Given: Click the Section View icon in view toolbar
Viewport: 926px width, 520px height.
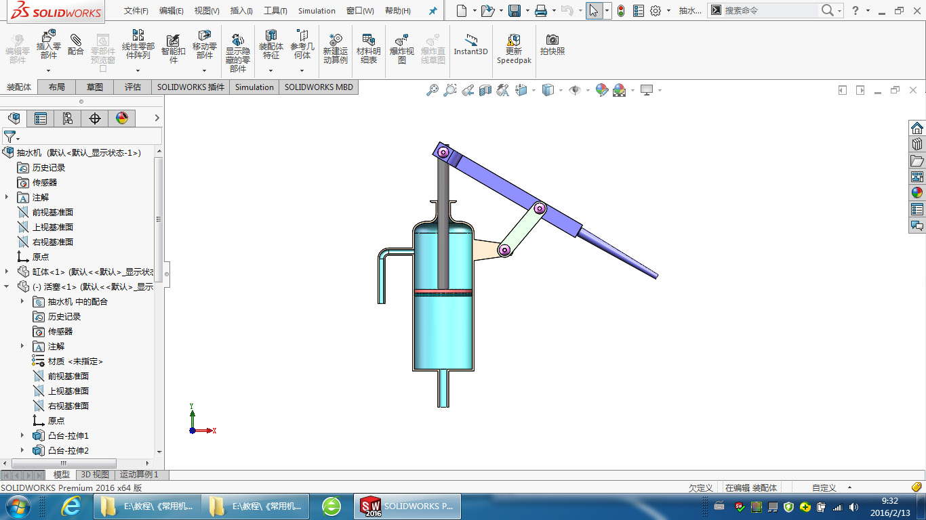Looking at the screenshot, I should pyautogui.click(x=485, y=90).
